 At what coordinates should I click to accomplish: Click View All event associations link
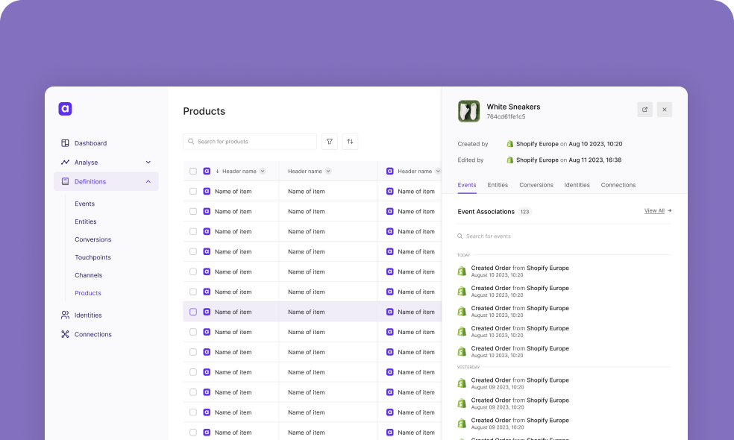[657, 211]
